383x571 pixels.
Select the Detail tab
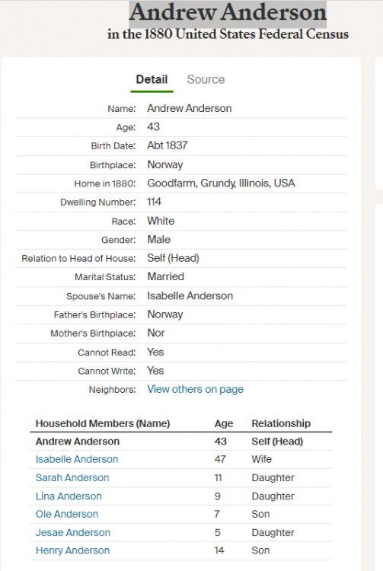(x=152, y=79)
